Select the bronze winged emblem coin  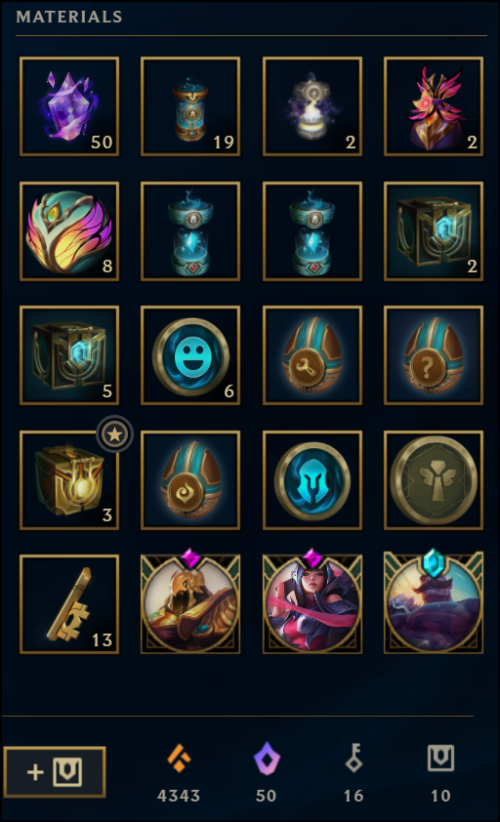pos(434,480)
